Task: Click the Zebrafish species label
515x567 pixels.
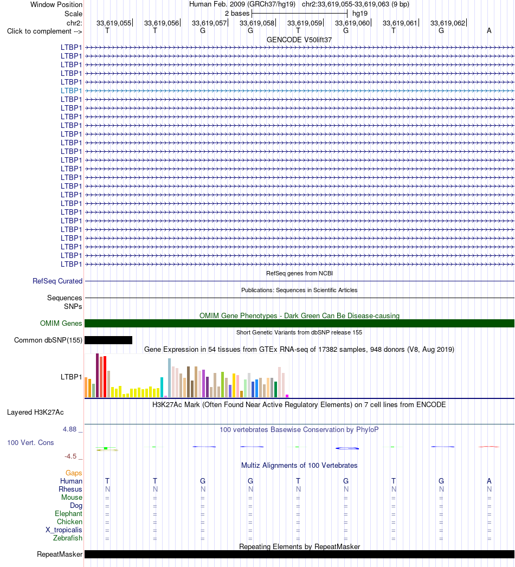Action: coord(68,538)
